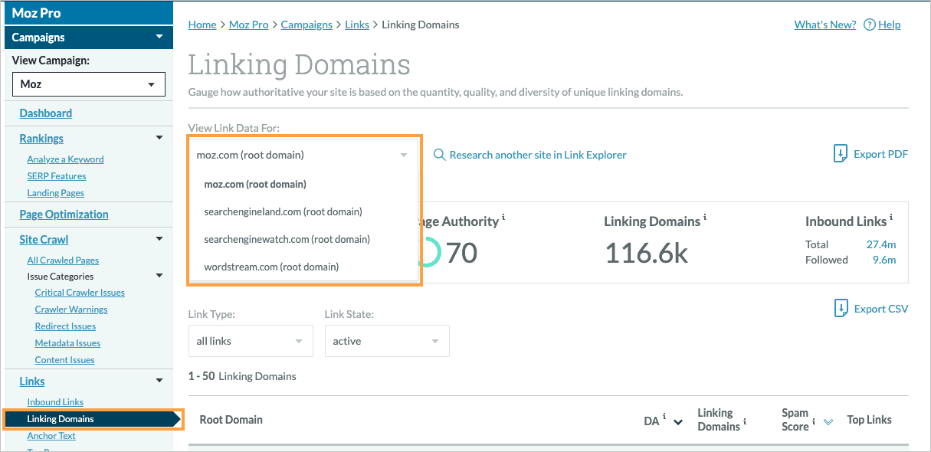
Task: Open Page Optimization in the sidebar
Action: pyautogui.click(x=64, y=214)
